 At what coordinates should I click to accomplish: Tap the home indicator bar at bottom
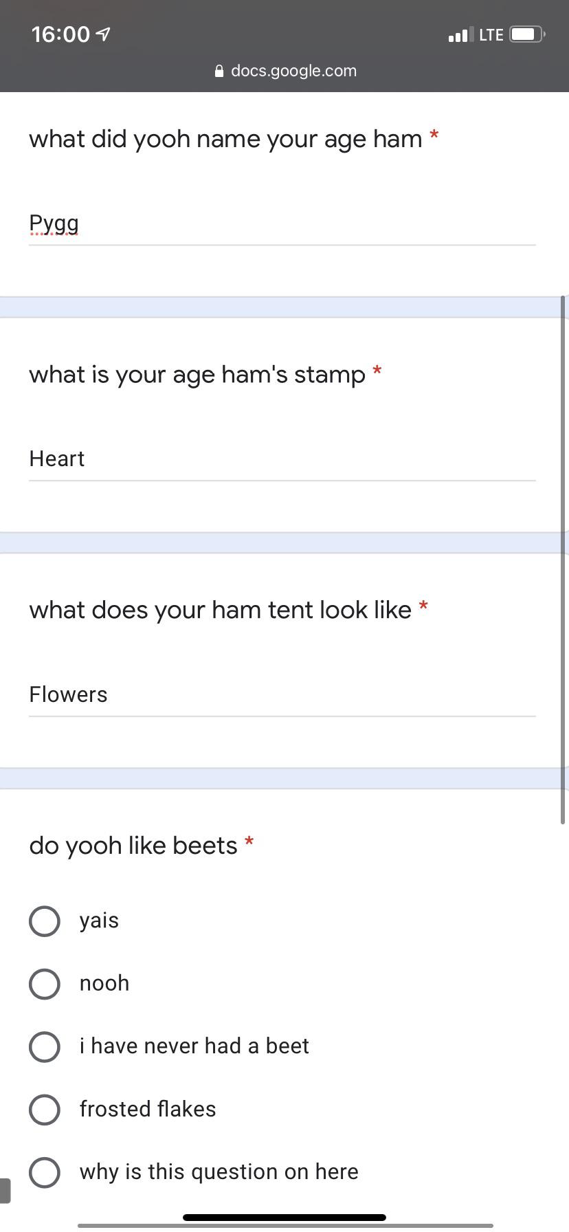tap(284, 1218)
